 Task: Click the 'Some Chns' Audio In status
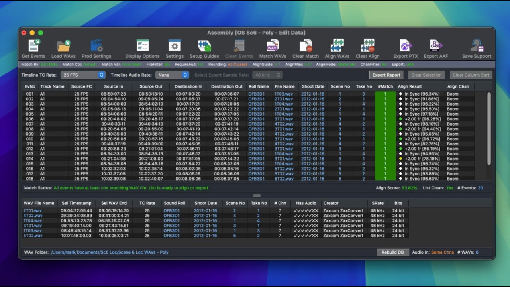[442, 252]
